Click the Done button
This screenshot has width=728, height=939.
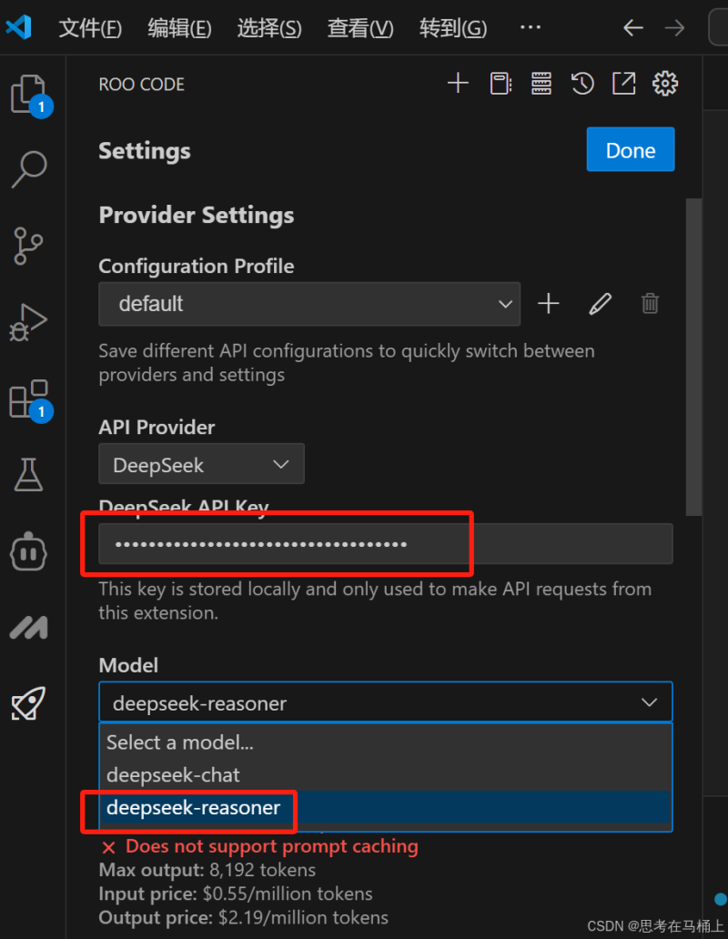click(x=631, y=150)
